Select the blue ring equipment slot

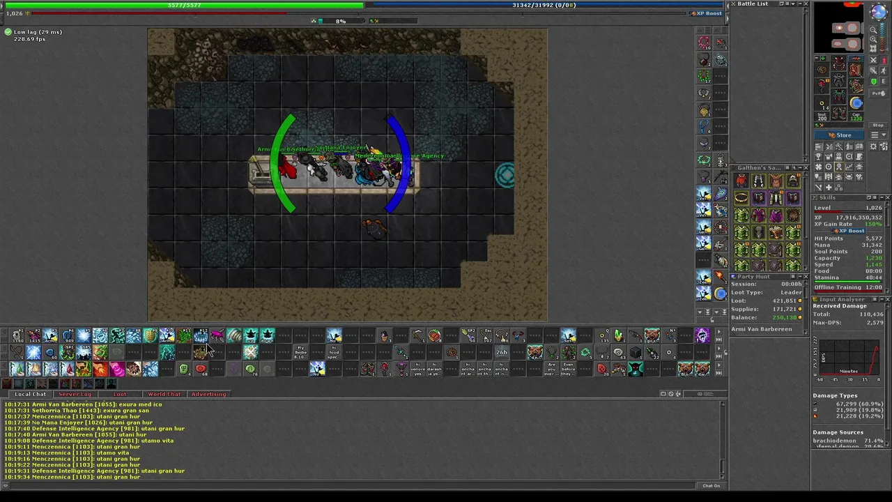coord(856,103)
